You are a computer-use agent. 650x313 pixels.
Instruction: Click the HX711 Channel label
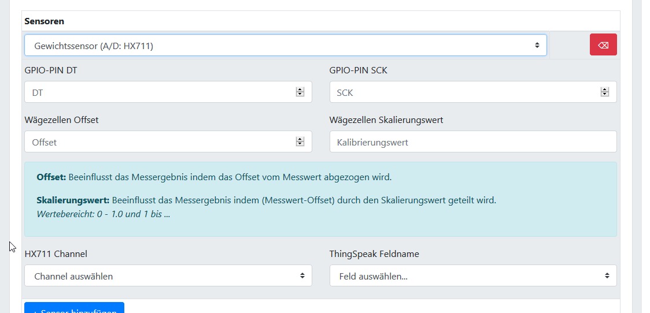click(x=56, y=254)
